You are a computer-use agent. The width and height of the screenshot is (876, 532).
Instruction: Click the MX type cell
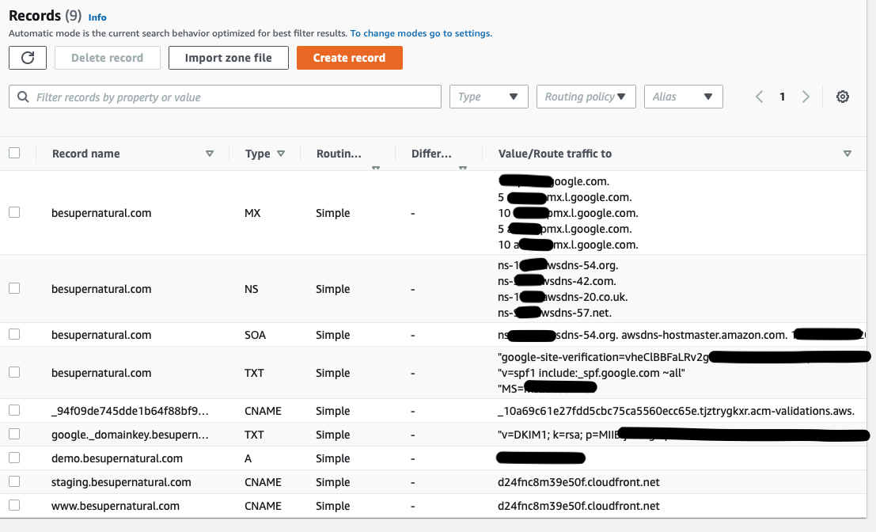coord(252,213)
